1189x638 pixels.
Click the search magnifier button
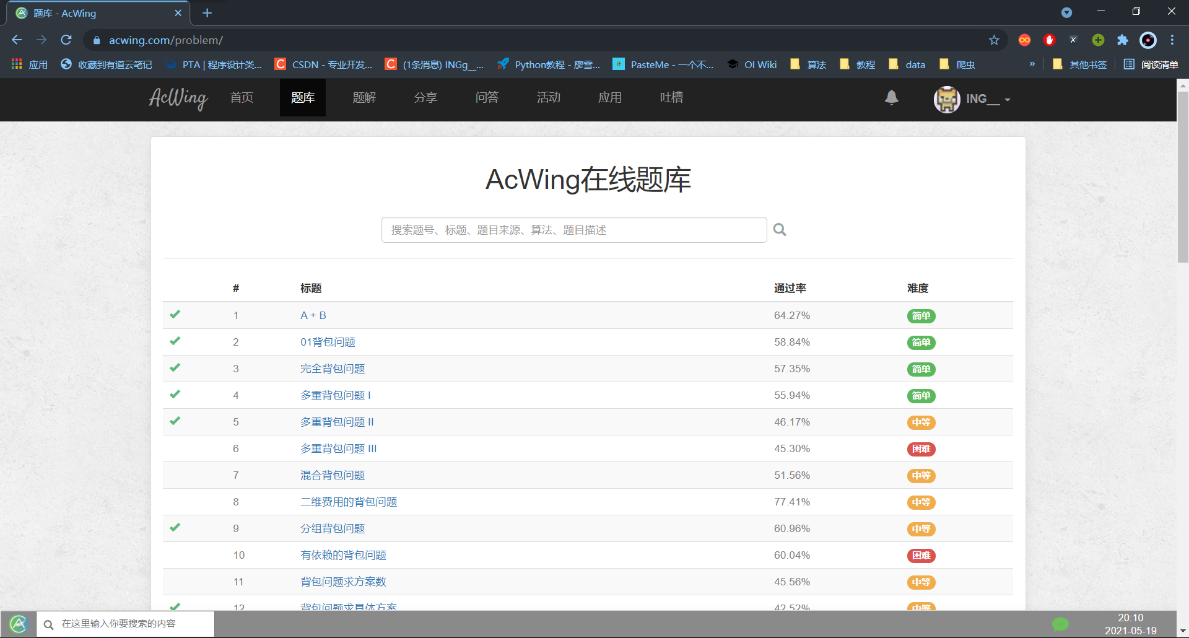[780, 230]
